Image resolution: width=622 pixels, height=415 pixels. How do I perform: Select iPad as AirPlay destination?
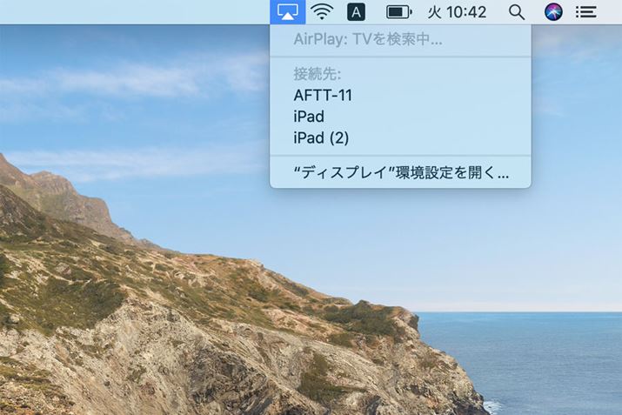point(400,117)
